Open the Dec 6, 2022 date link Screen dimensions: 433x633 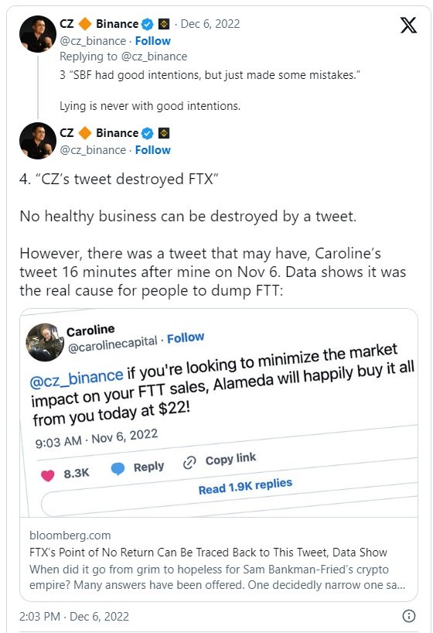[210, 24]
